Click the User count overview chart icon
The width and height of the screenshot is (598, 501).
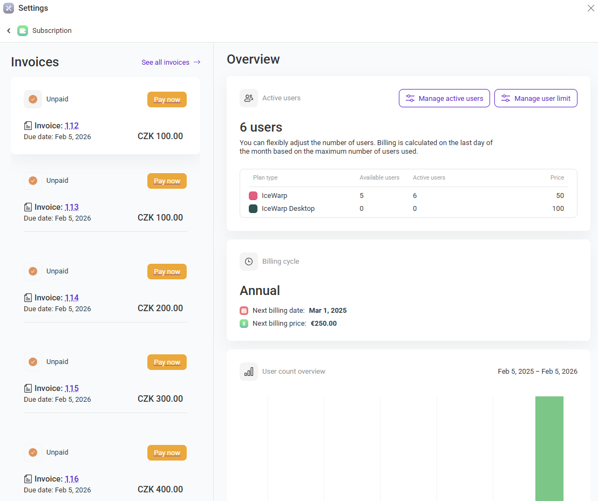[x=249, y=371]
